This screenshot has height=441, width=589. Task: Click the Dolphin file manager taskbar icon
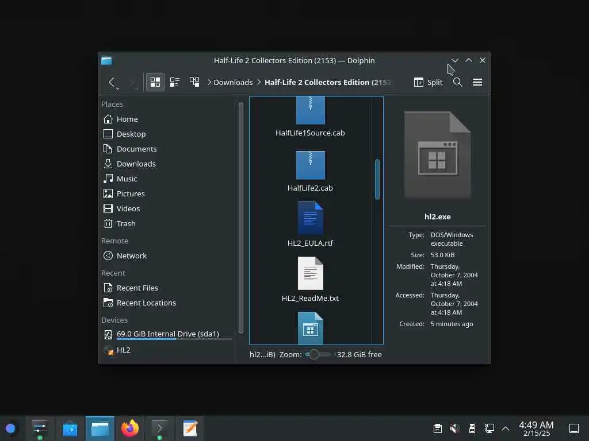tap(100, 428)
